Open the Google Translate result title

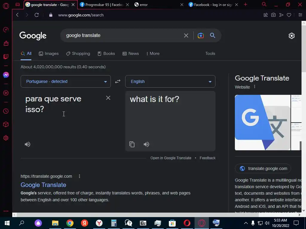click(x=43, y=185)
